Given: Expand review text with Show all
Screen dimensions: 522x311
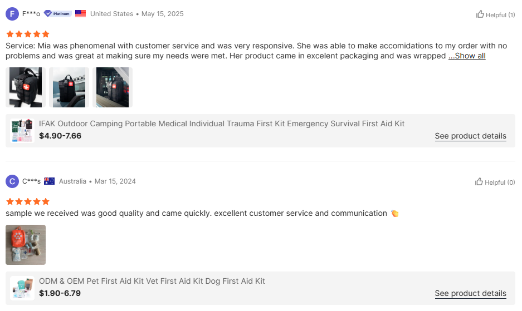Looking at the screenshot, I should (x=467, y=56).
